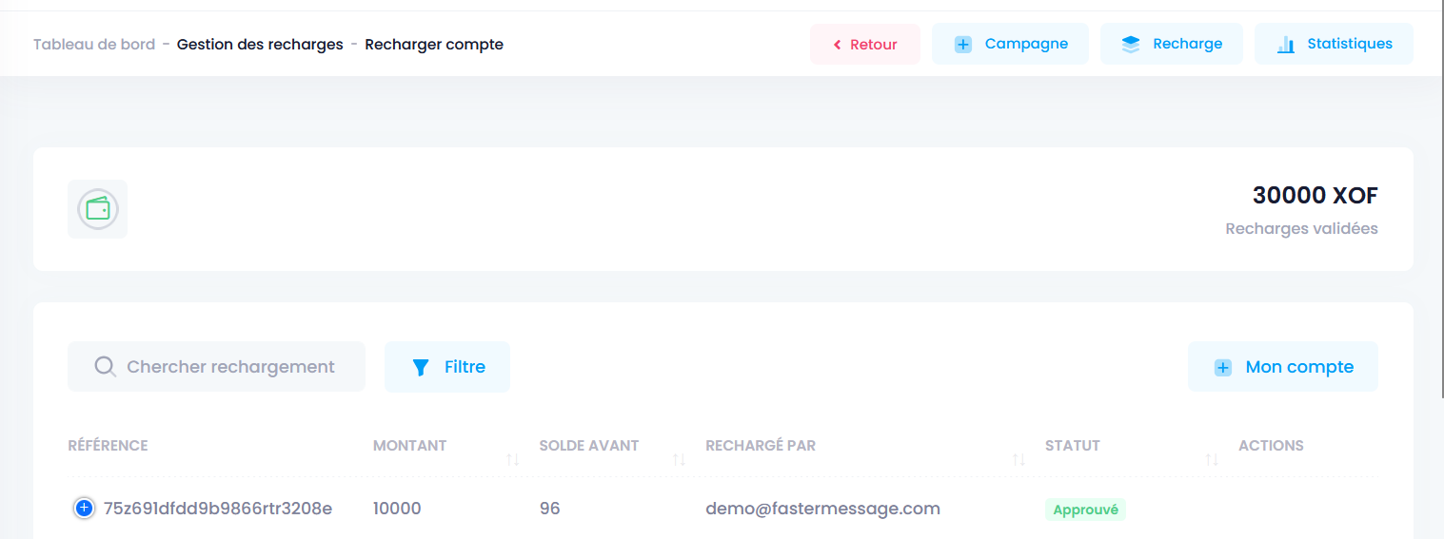The height and width of the screenshot is (539, 1444).
Task: Click the Approuvé status badge
Action: pyautogui.click(x=1085, y=510)
